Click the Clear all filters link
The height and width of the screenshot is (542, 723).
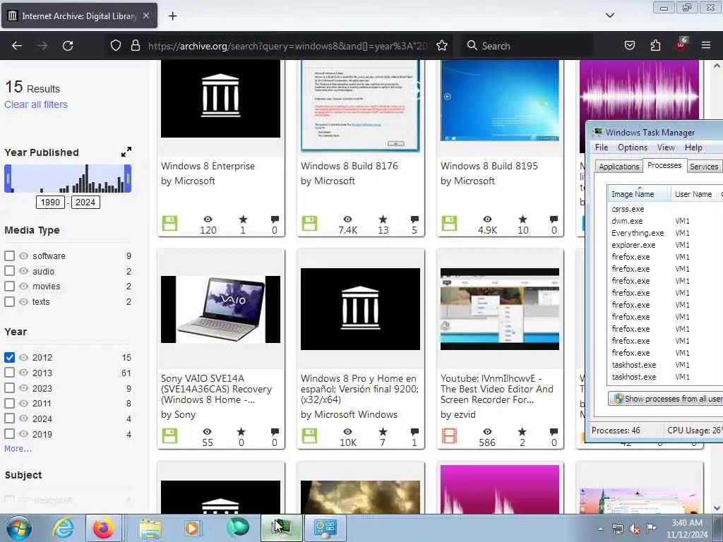[x=36, y=104]
